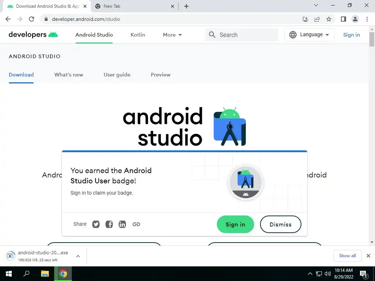
Task: Open the notification center
Action: click(363, 274)
